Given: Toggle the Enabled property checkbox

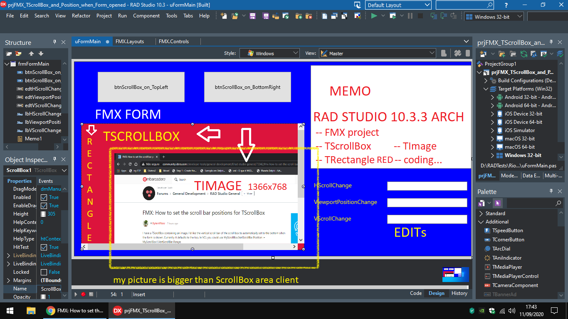Looking at the screenshot, I should (44, 197).
